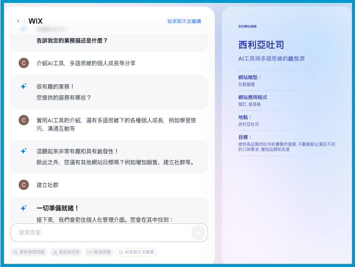Click the 地點 西利亞吐司 entry
Image resolution: width=355 pixels, height=267 pixels.
(249, 124)
